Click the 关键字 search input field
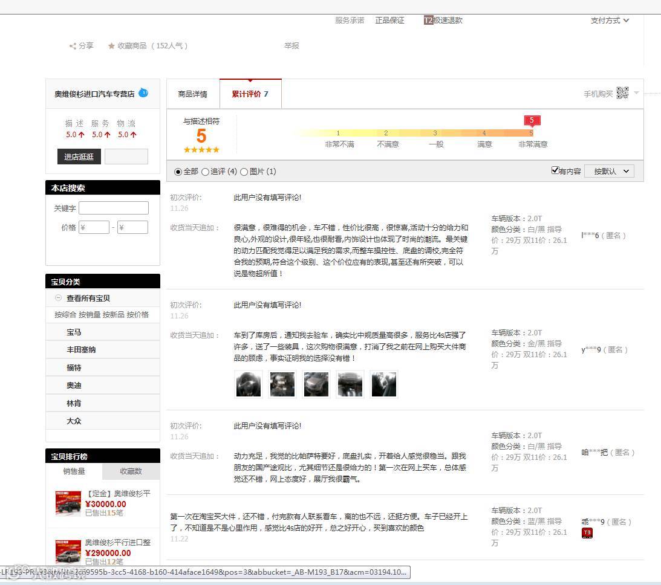 pos(114,208)
